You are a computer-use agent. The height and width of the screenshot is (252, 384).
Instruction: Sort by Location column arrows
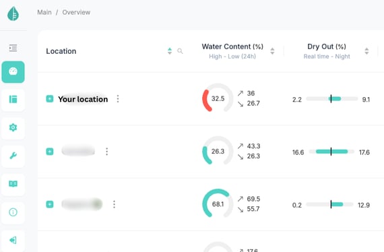(x=170, y=51)
